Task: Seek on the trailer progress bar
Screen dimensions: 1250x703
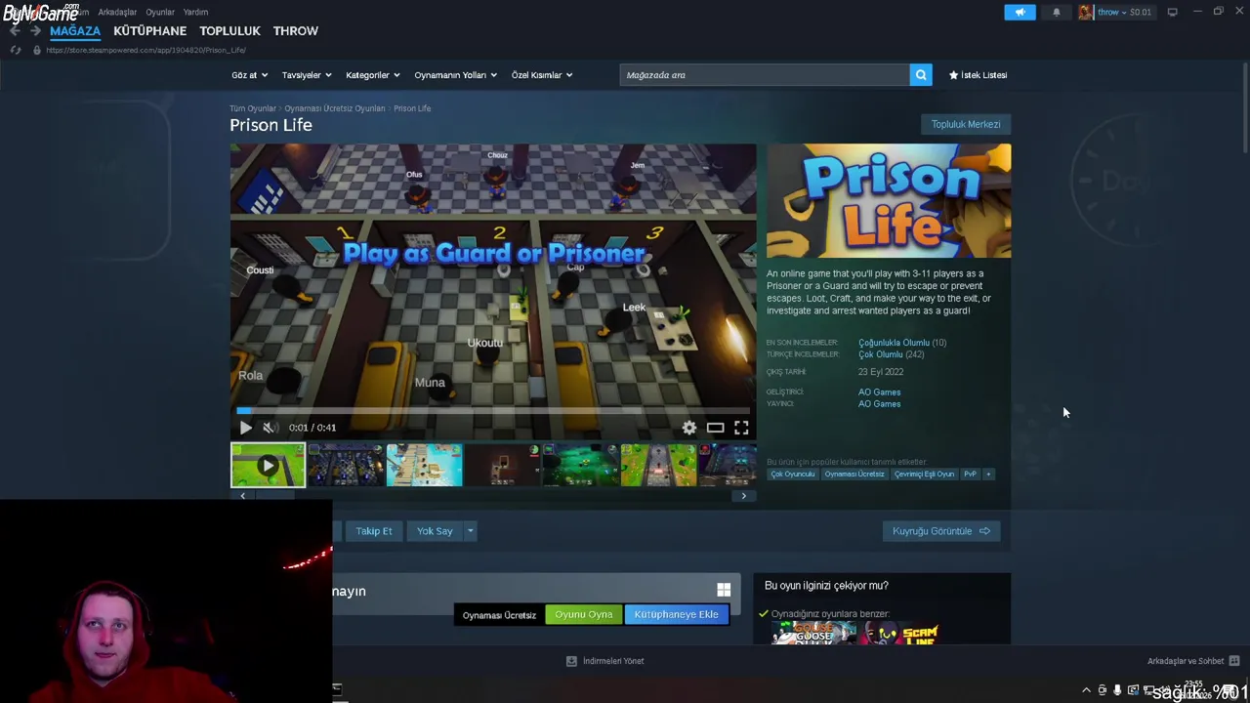Action: (x=493, y=410)
